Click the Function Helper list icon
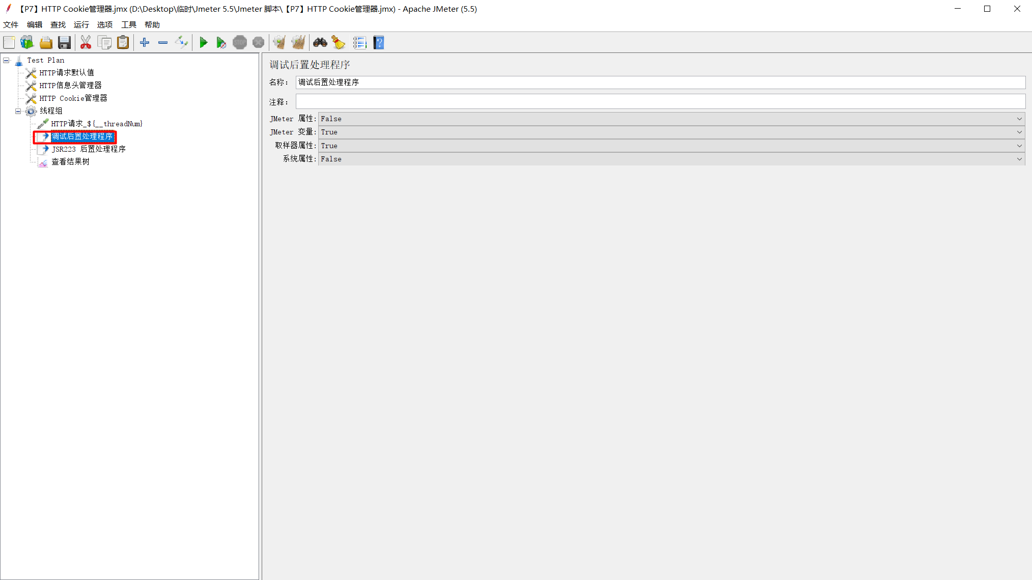The image size is (1032, 580). pos(359,43)
